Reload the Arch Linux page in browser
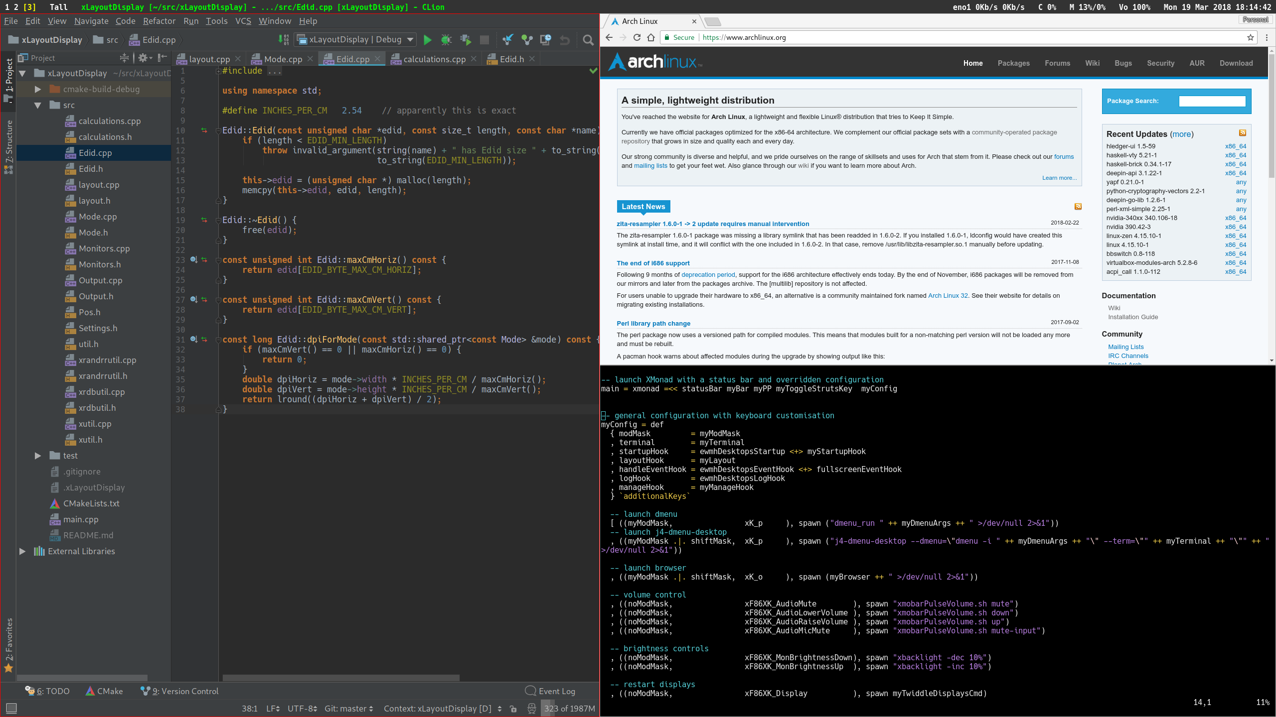Screen dimensions: 1276x717 (637, 37)
